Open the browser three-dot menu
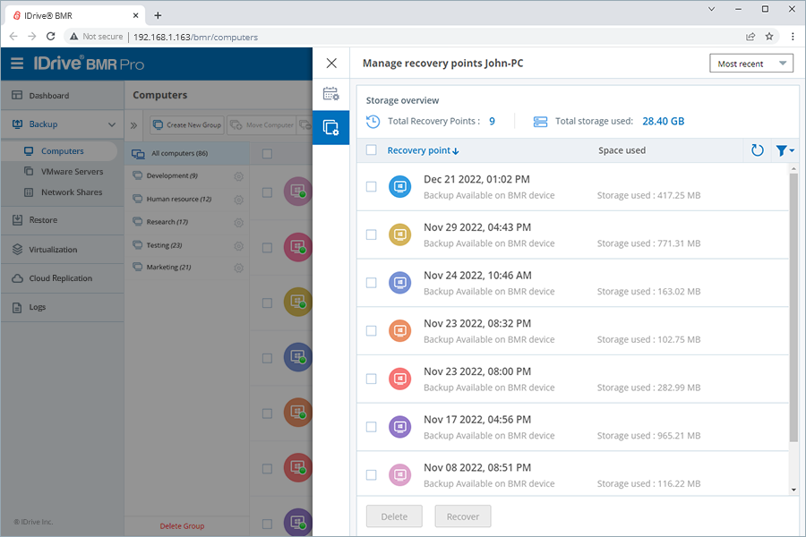Screen dimensions: 806x537 coord(793,36)
